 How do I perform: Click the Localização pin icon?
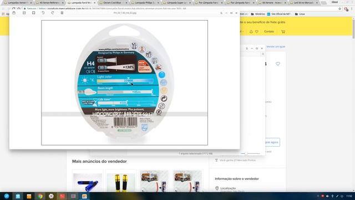217,188
